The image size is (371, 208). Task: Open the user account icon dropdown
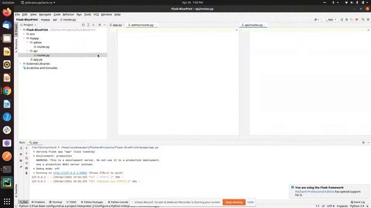[x=317, y=20]
